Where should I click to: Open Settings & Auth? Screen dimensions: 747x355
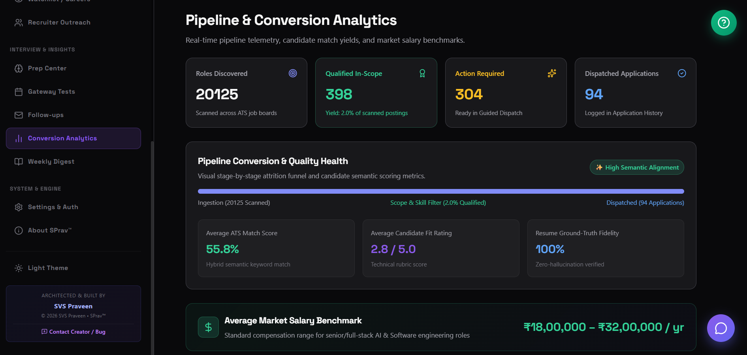tap(73, 207)
